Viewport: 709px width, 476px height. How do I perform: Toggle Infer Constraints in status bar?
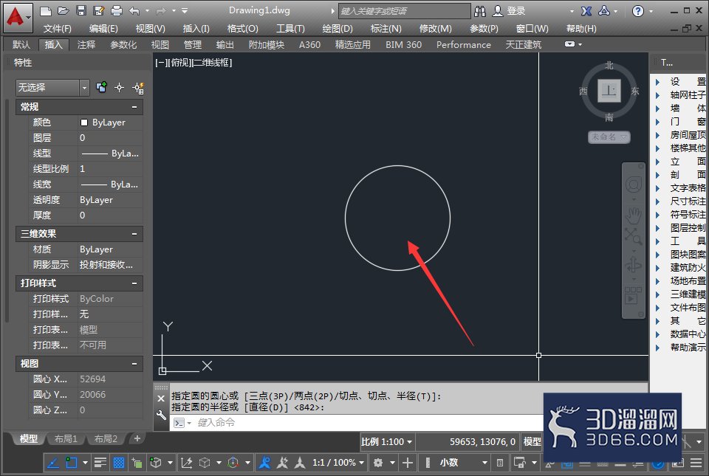53,463
